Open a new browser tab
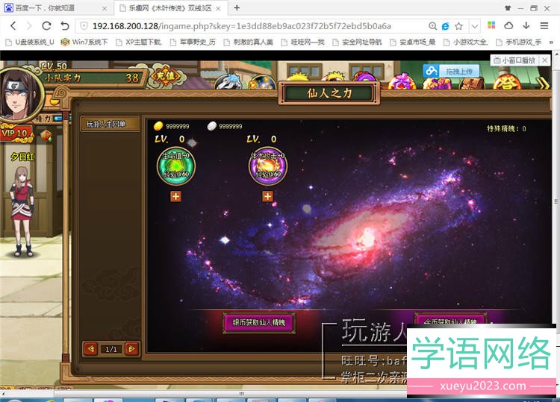 [237, 7]
